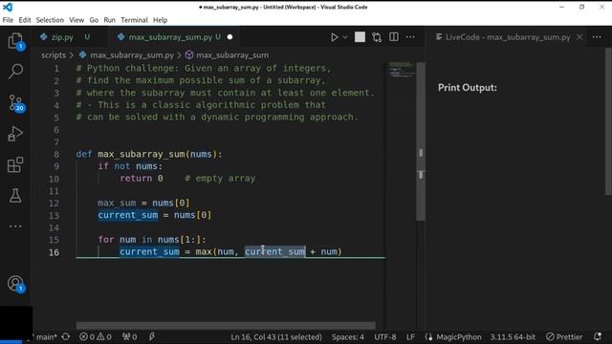Click Ln 16, Col 43 cursor position
The height and width of the screenshot is (344, 612).
[x=276, y=336]
